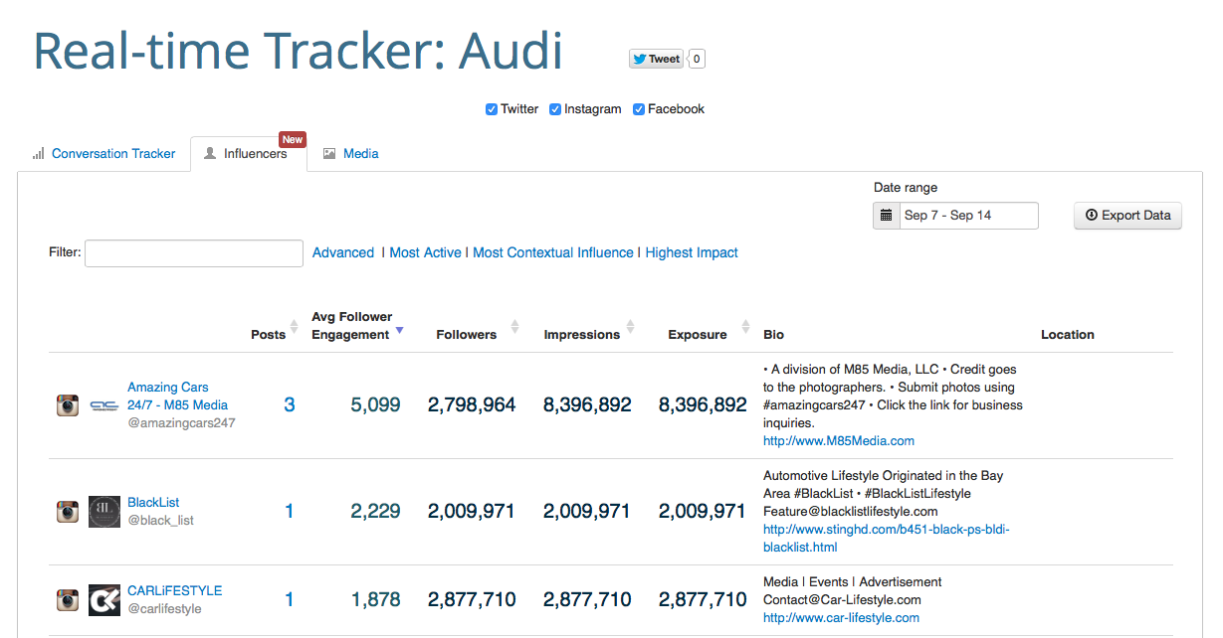Screen dimensions: 1223x638
Task: Uncheck the Twitter checkbox
Action: coord(492,109)
